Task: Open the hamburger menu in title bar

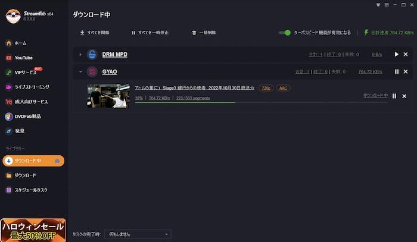Action: coord(387,5)
